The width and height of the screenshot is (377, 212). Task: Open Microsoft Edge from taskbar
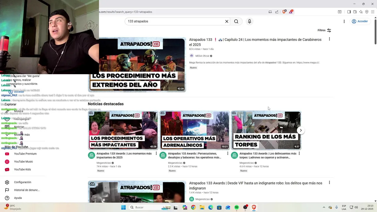point(211,207)
